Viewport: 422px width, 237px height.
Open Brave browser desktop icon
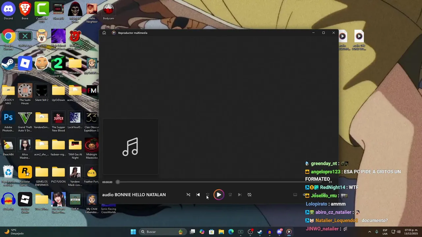pos(25,11)
